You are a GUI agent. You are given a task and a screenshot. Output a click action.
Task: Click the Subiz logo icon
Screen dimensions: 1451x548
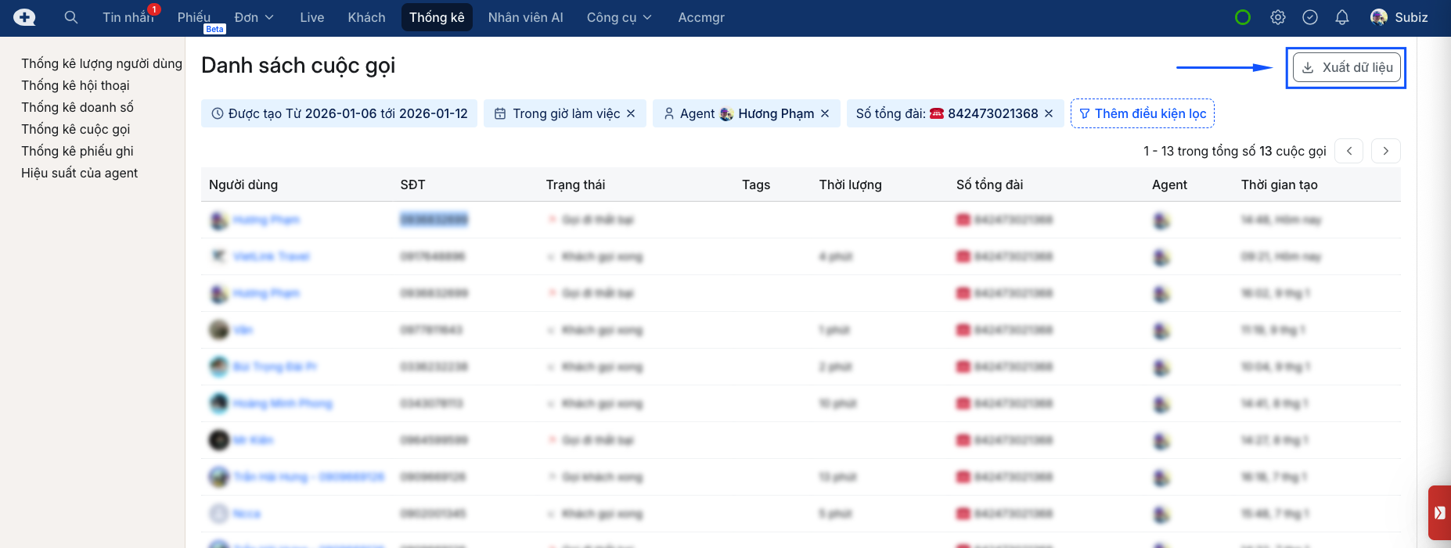coord(24,17)
